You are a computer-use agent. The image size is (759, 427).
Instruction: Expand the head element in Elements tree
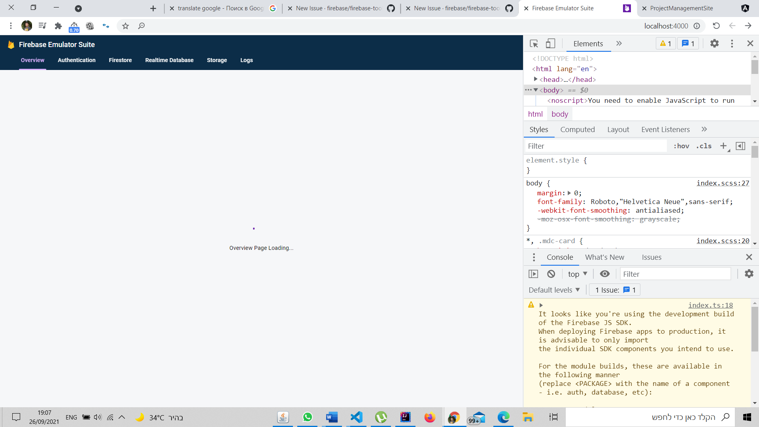[536, 79]
